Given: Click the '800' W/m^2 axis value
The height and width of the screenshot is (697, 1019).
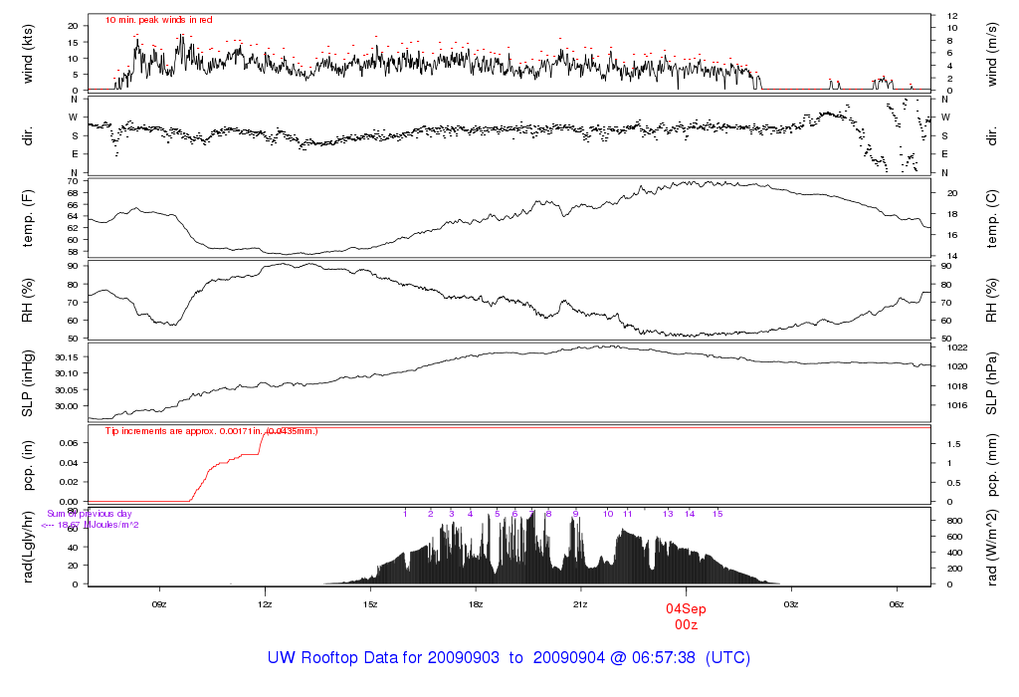Looking at the screenshot, I should (954, 521).
